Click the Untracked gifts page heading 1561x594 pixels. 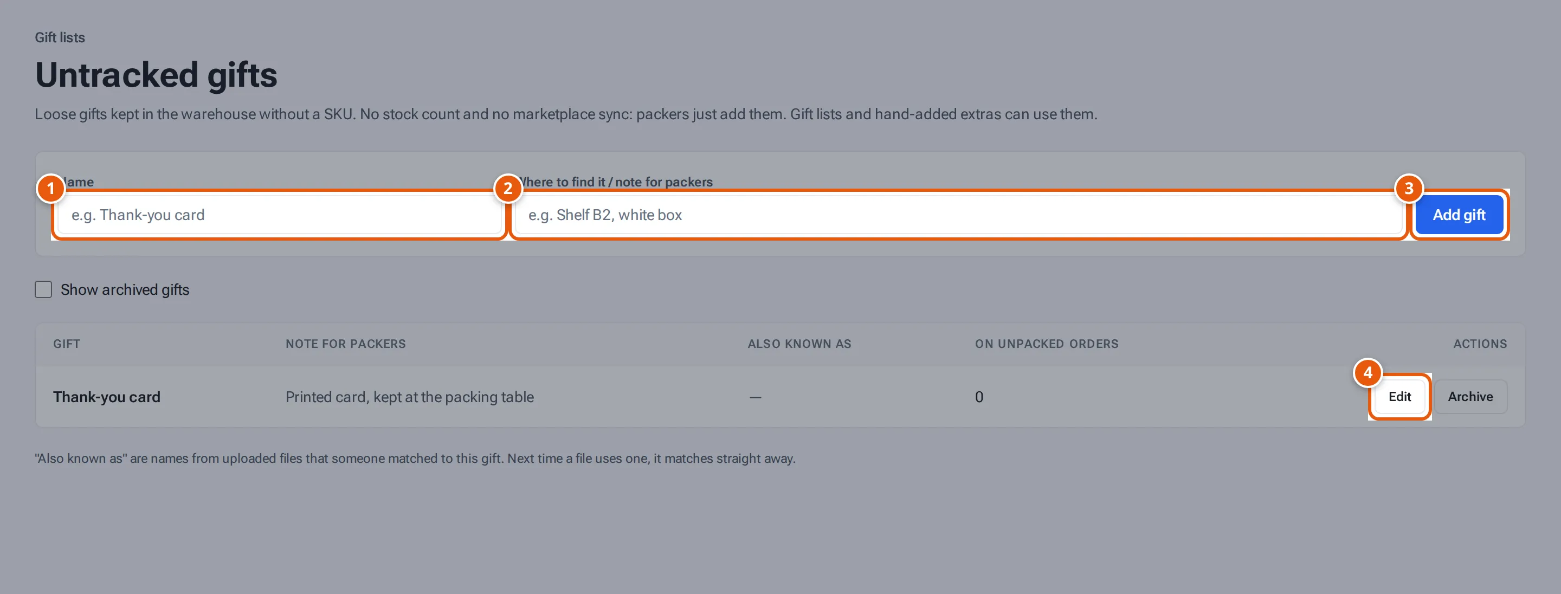[x=156, y=75]
